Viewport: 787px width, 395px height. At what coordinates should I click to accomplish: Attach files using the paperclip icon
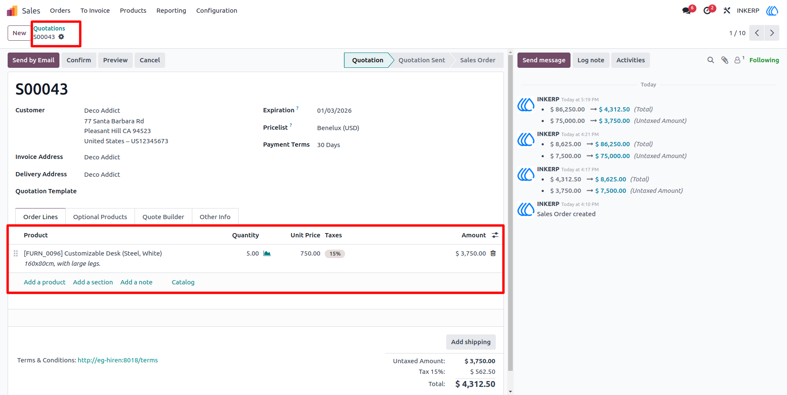725,60
